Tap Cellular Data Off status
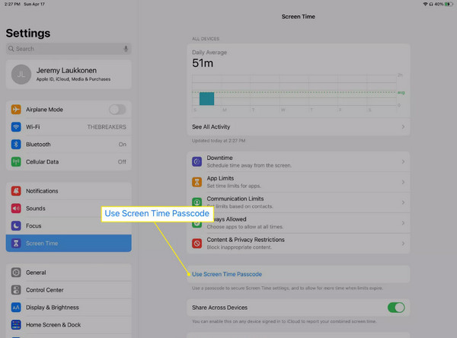 (x=122, y=161)
